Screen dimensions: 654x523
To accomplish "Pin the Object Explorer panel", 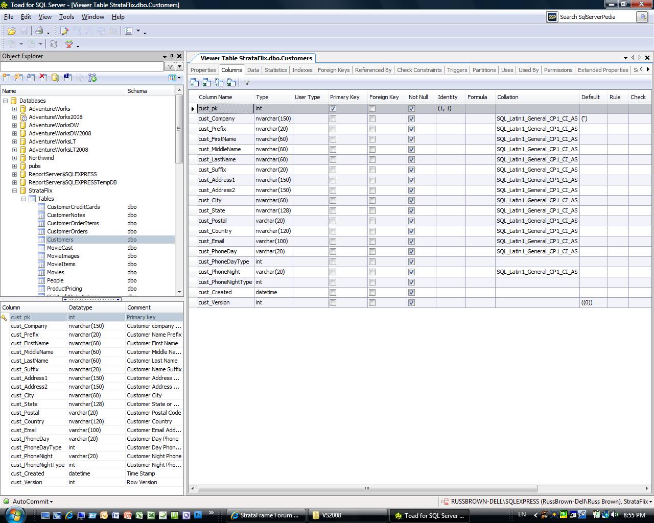I will pos(172,56).
